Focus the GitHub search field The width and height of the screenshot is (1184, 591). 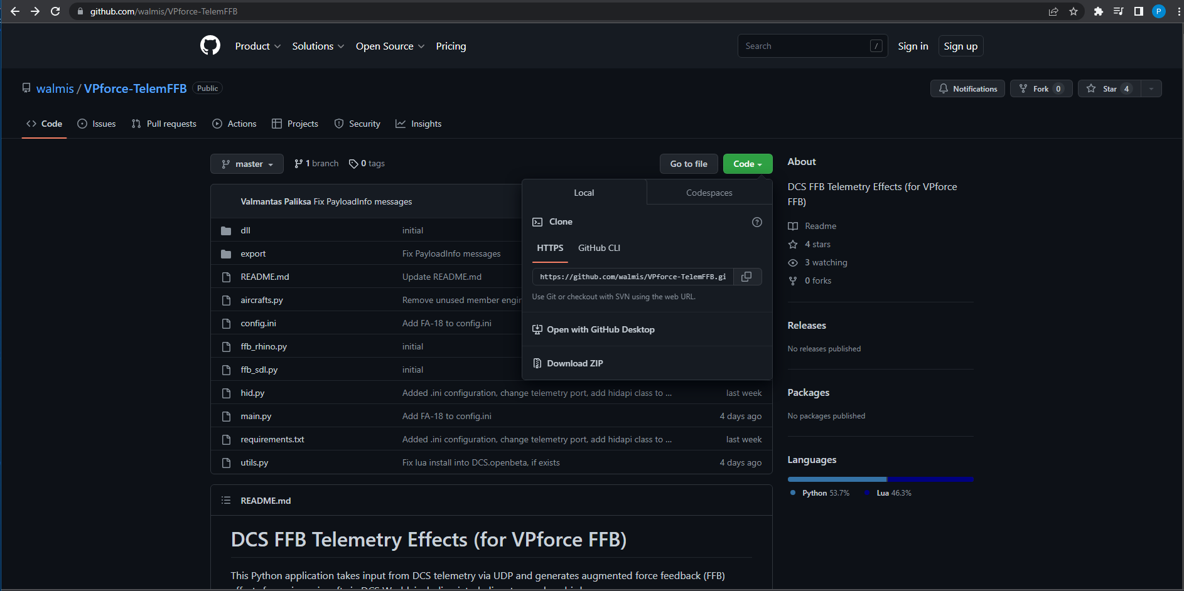pyautogui.click(x=813, y=46)
